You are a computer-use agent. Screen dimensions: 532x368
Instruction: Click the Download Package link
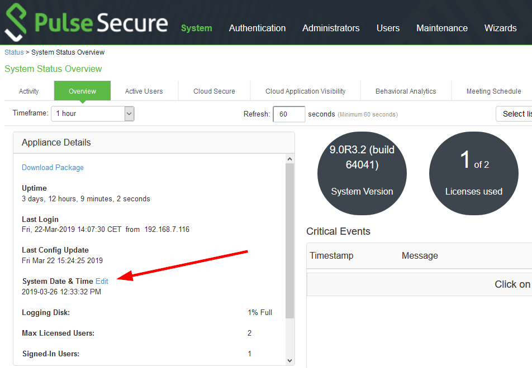(x=53, y=168)
